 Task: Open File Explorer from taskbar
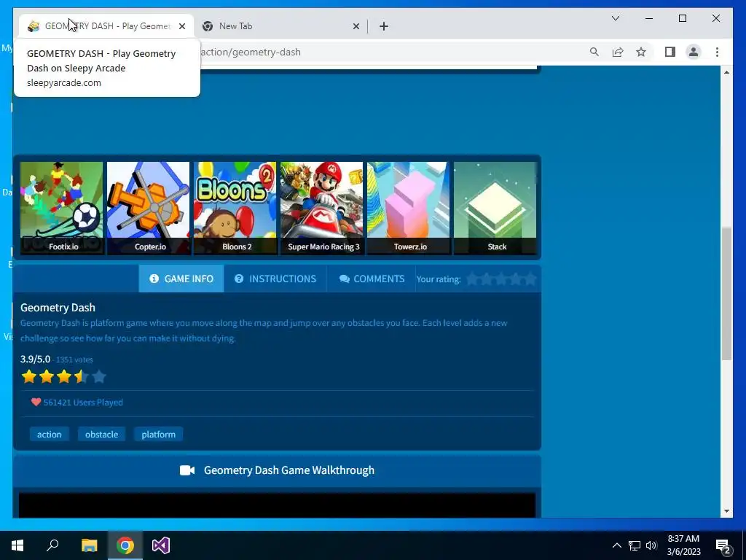[89, 545]
